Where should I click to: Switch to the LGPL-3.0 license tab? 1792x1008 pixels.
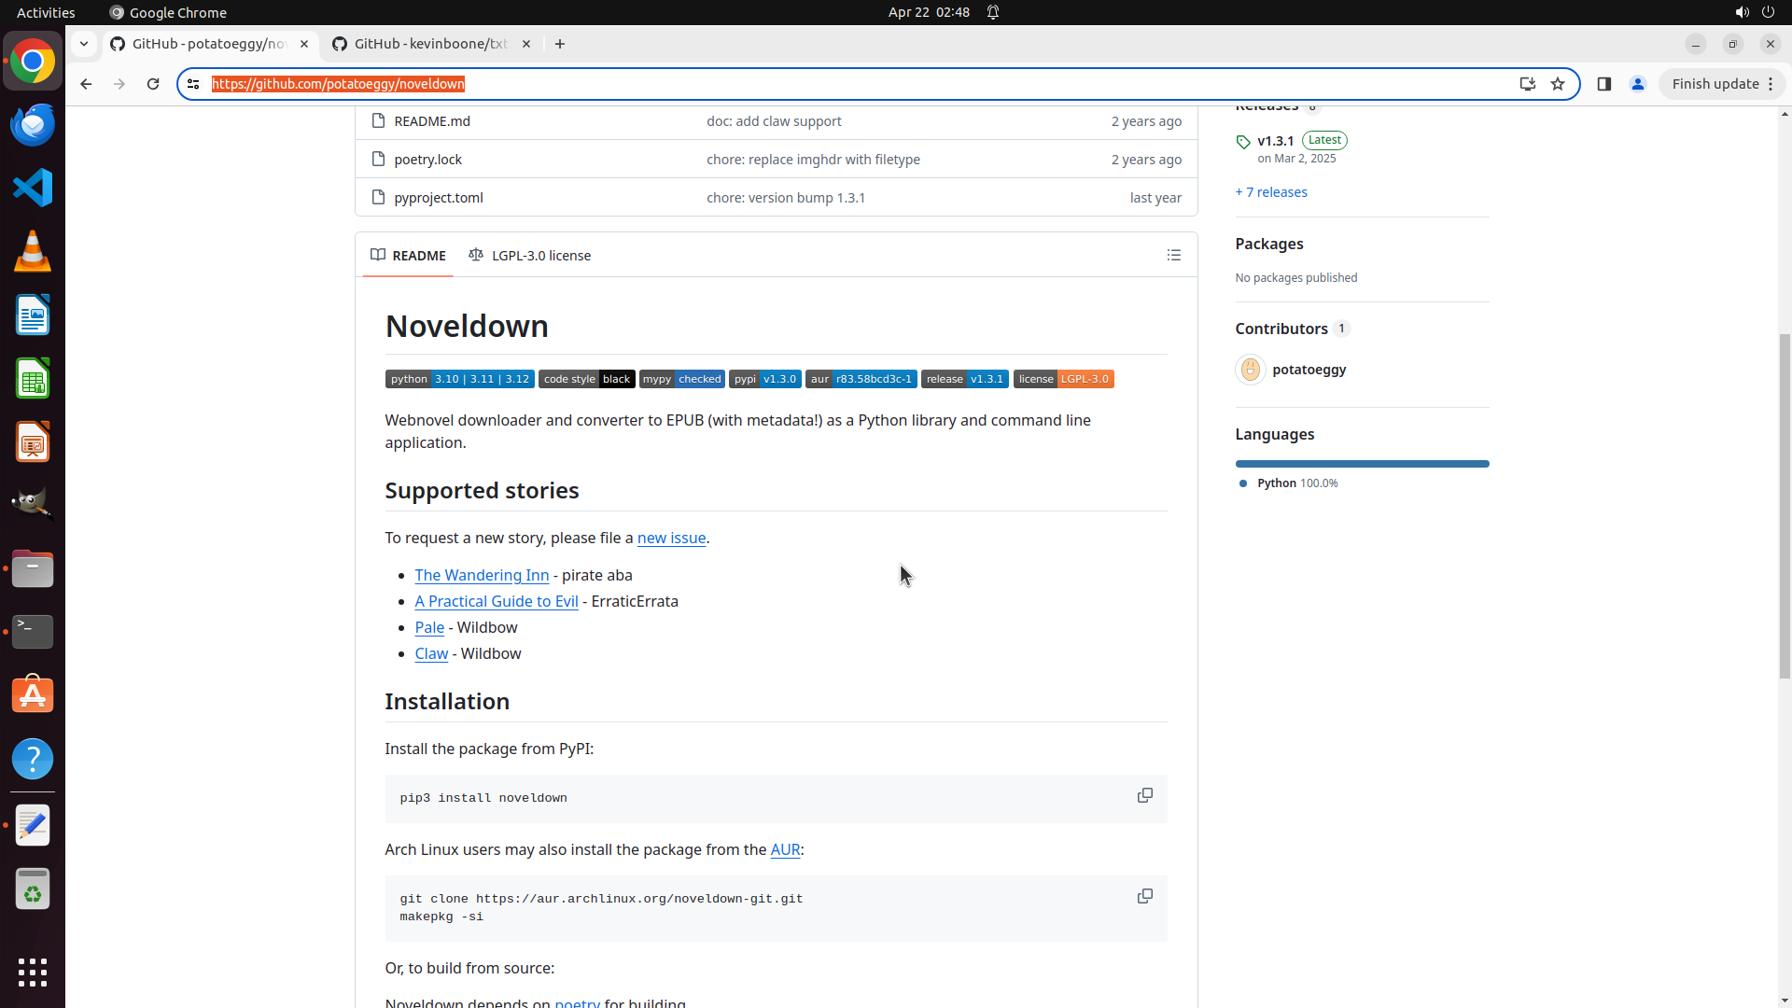[530, 256]
